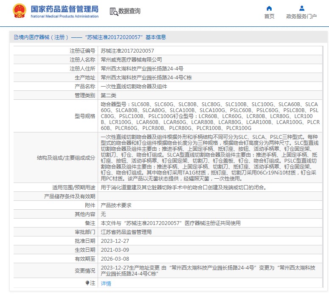Image resolution: width=329 pixels, height=298 pixels.
Task: Click the 注册人住所 label
Action: 82,69
